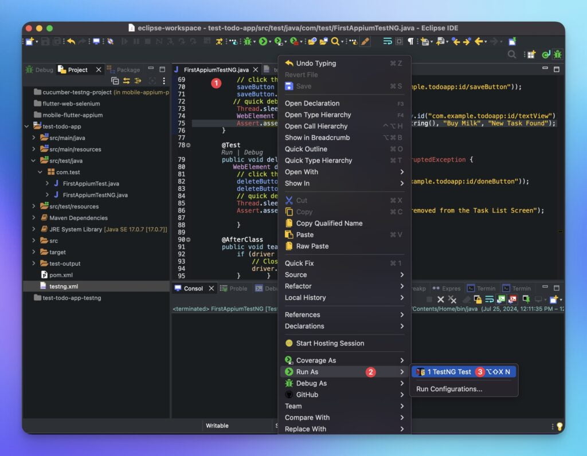Screen dimensions: 587x456
Task: Click the Search magnifier icon in main toolbar
Action: tap(335, 41)
